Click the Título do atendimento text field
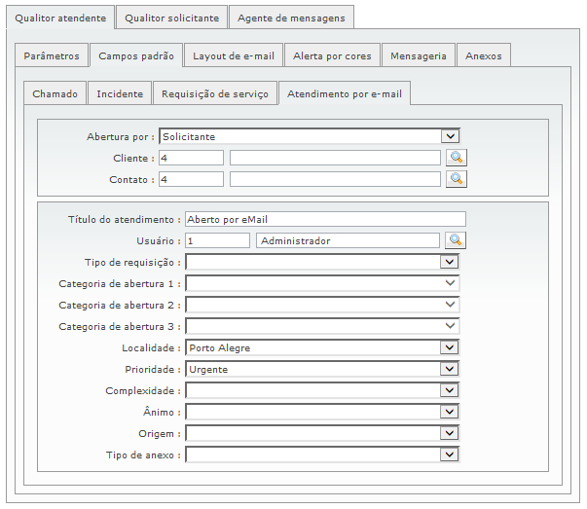The width and height of the screenshot is (587, 509). point(325,219)
